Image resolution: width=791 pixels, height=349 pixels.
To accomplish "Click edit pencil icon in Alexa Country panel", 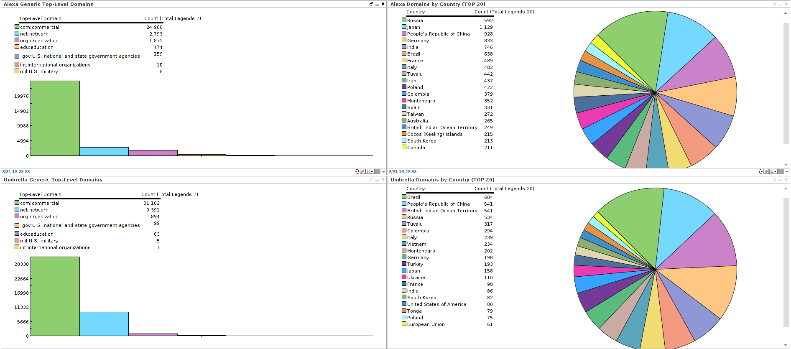I will tap(766, 171).
